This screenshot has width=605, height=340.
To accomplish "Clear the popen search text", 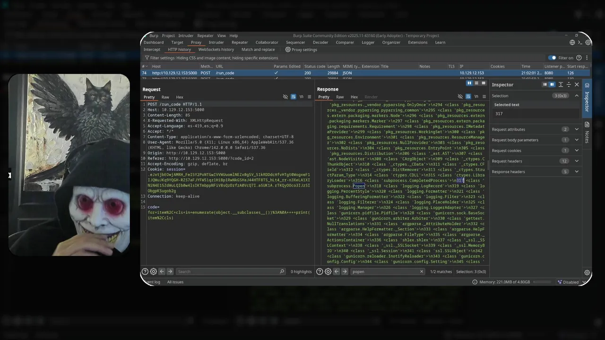I will pos(422,272).
